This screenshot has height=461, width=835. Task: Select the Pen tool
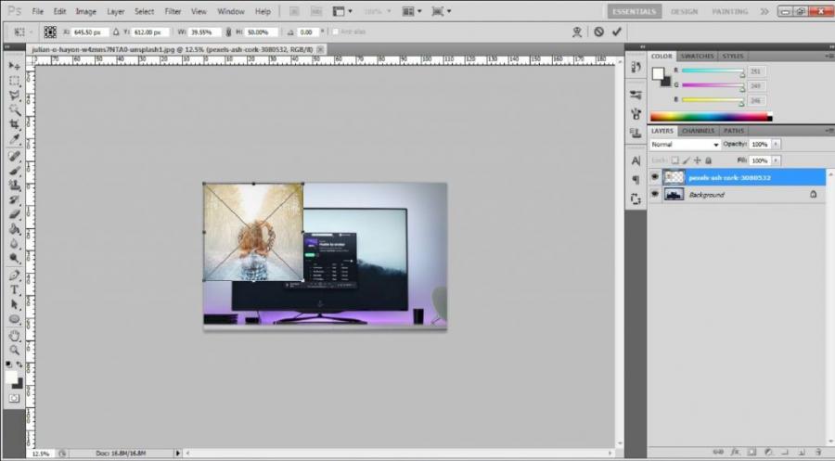coord(14,275)
